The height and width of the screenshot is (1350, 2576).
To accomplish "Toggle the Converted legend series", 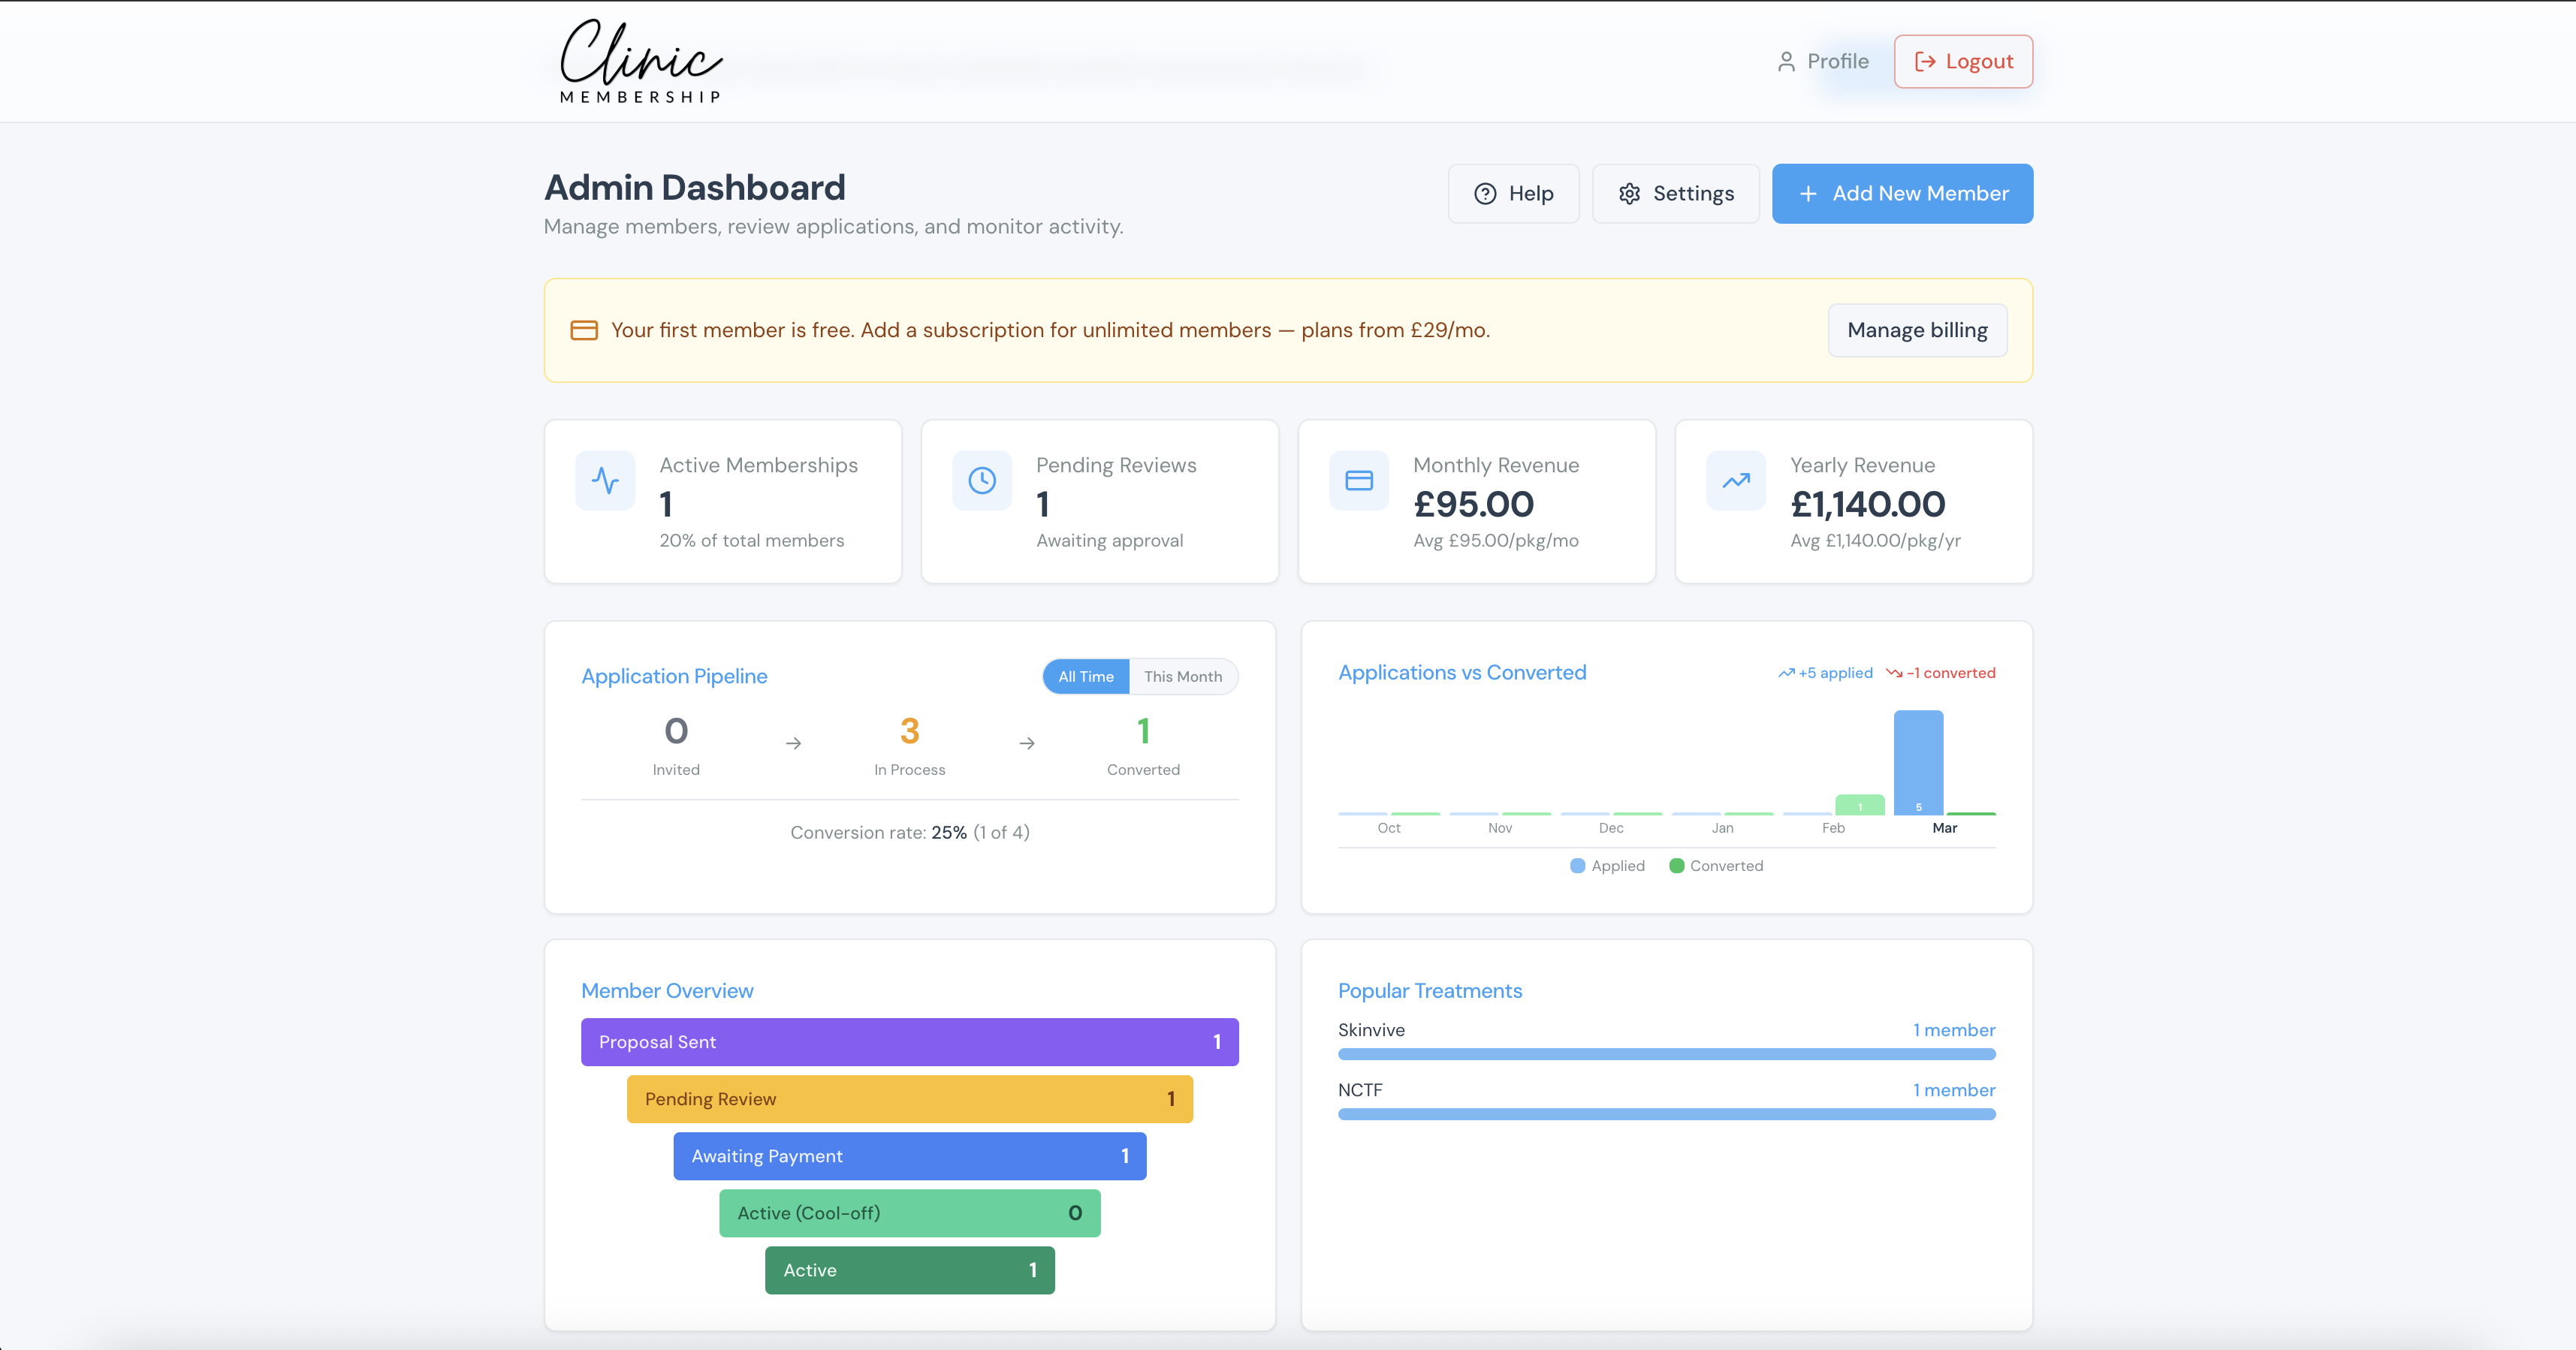I will point(1716,866).
